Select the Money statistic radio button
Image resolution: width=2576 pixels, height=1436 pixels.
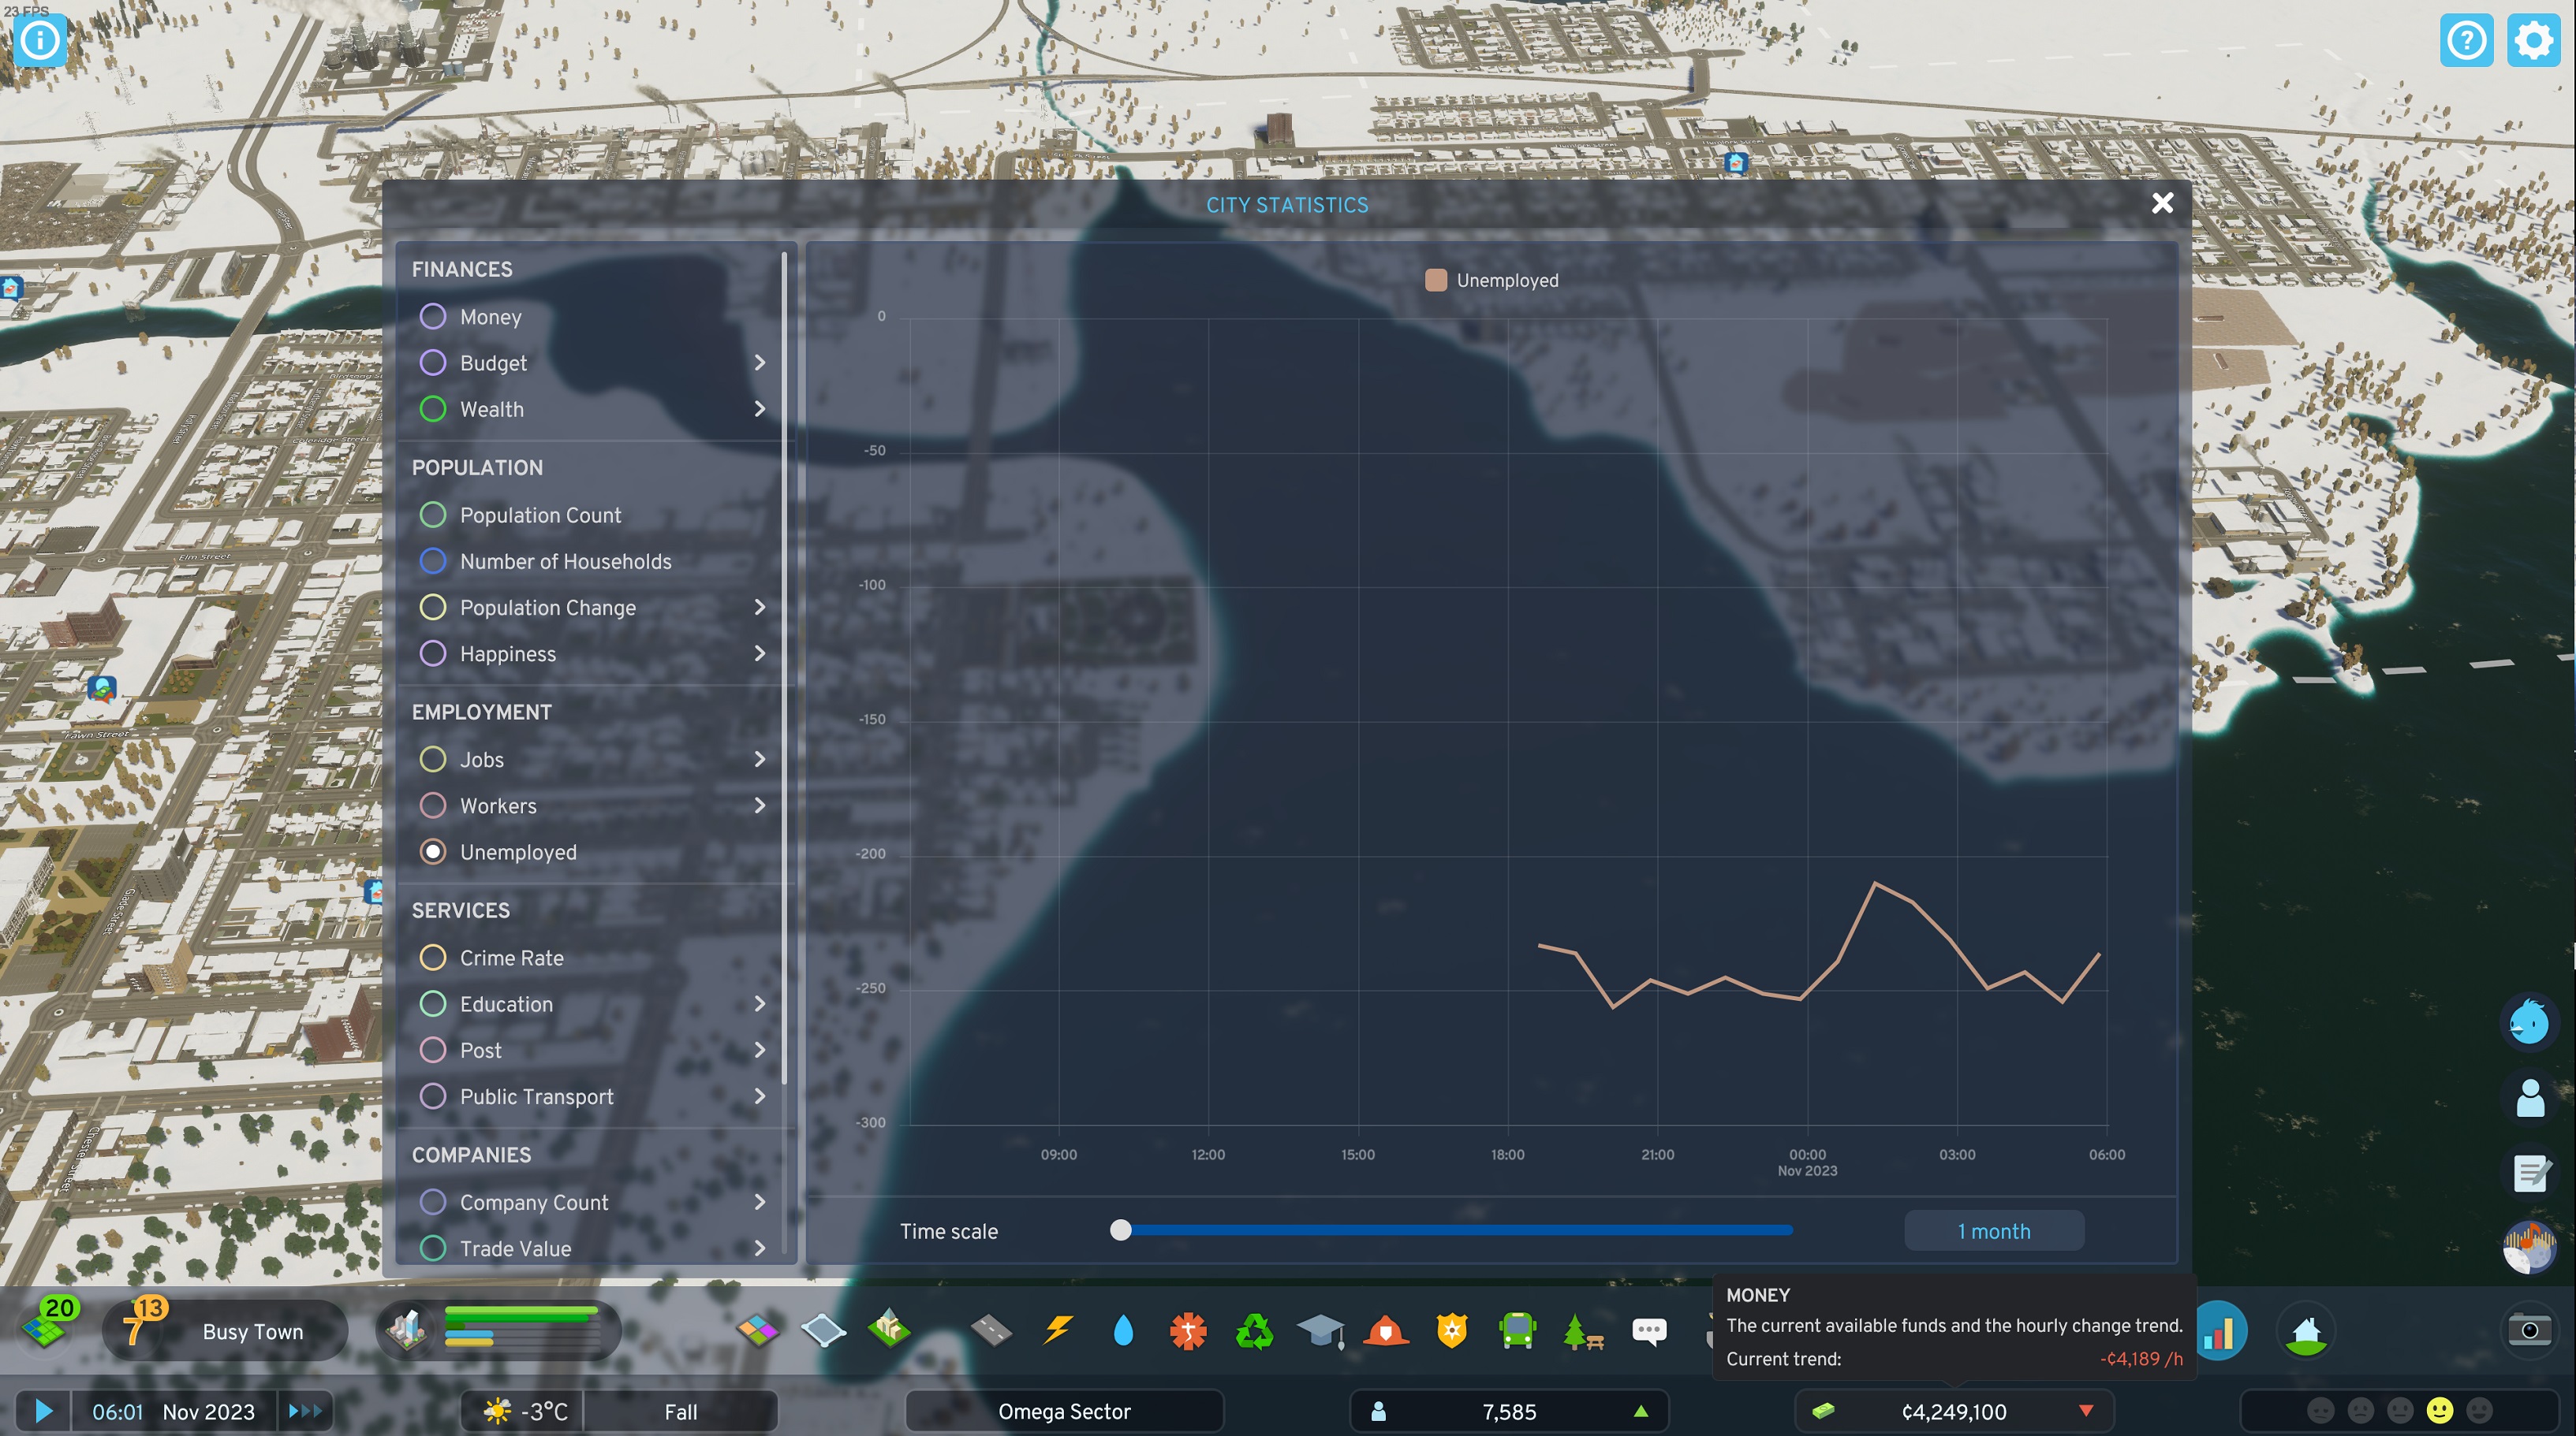(433, 317)
